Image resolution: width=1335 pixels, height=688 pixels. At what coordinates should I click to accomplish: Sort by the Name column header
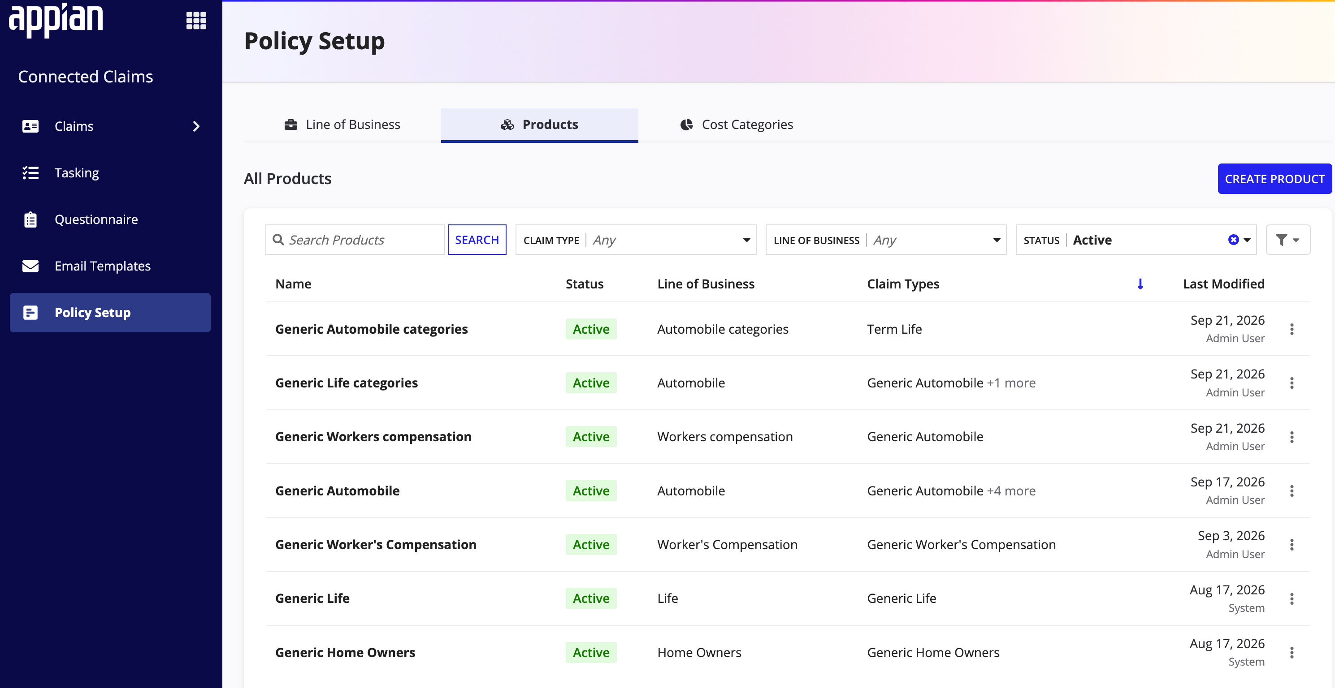point(293,284)
